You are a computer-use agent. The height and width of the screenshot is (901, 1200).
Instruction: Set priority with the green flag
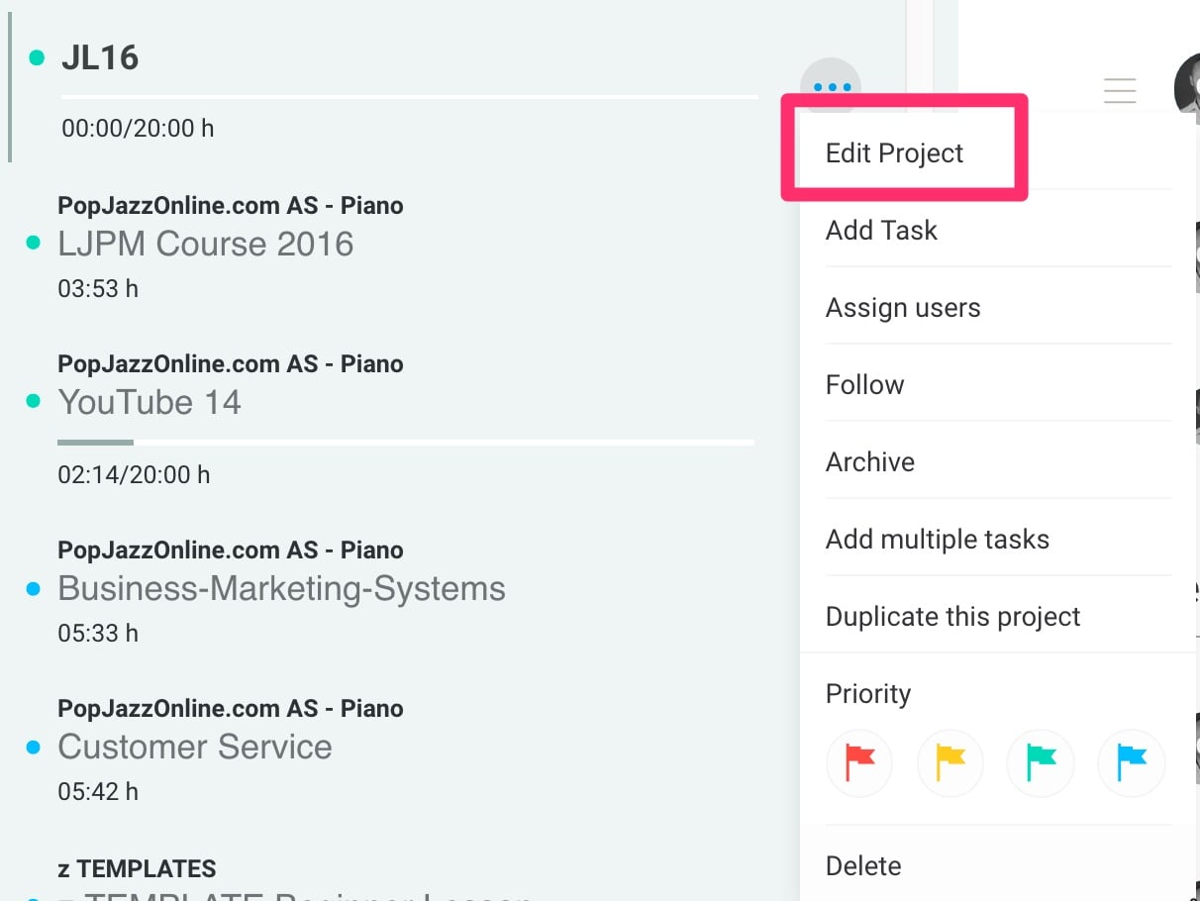(1041, 763)
